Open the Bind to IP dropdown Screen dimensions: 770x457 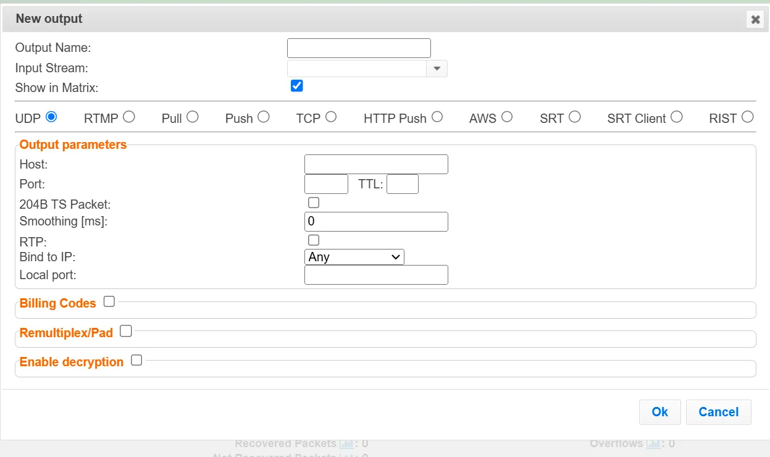[x=354, y=257]
